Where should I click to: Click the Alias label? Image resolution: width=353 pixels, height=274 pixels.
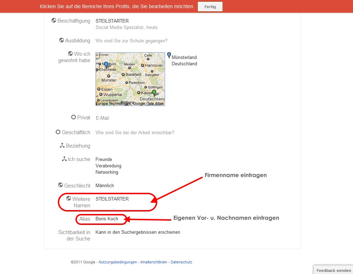tap(85, 219)
